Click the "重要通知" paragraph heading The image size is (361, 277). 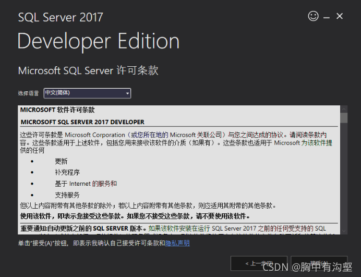pyautogui.click(x=83, y=228)
